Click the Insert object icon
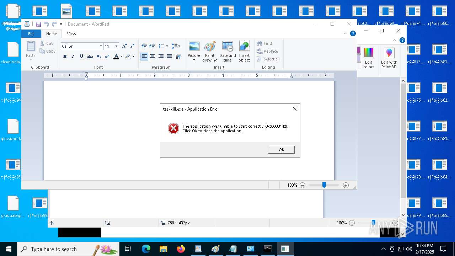This screenshot has height=256, width=455. 244,52
